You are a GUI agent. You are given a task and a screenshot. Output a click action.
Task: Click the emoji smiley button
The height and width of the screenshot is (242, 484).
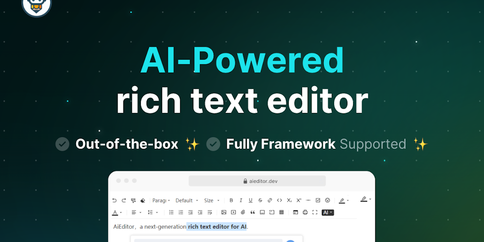point(327,200)
